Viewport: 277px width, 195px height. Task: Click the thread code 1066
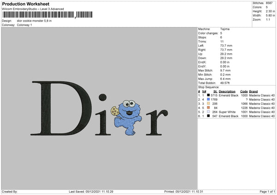click(244, 103)
